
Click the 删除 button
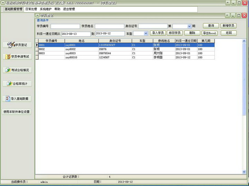192,33
